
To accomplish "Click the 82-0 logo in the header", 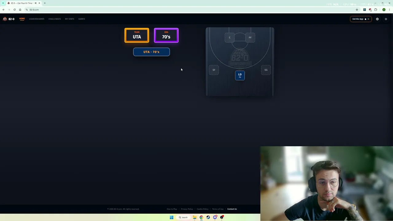I will pos(9,19).
